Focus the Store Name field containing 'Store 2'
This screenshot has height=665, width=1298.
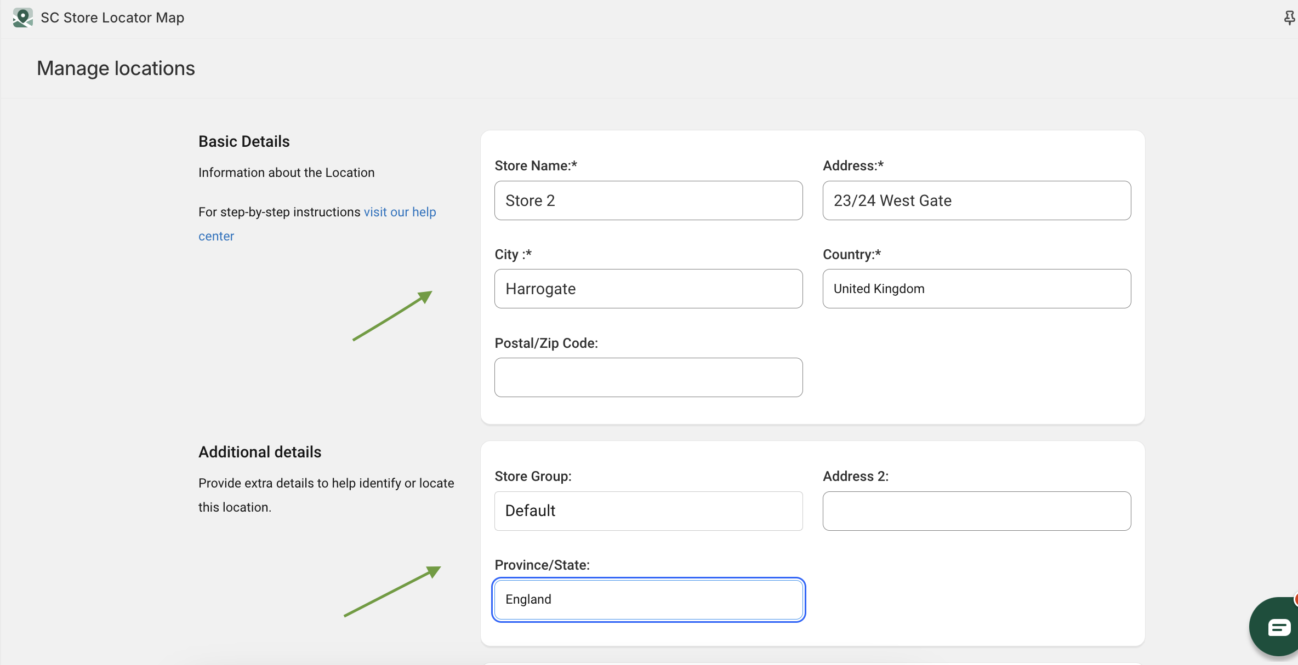click(648, 200)
